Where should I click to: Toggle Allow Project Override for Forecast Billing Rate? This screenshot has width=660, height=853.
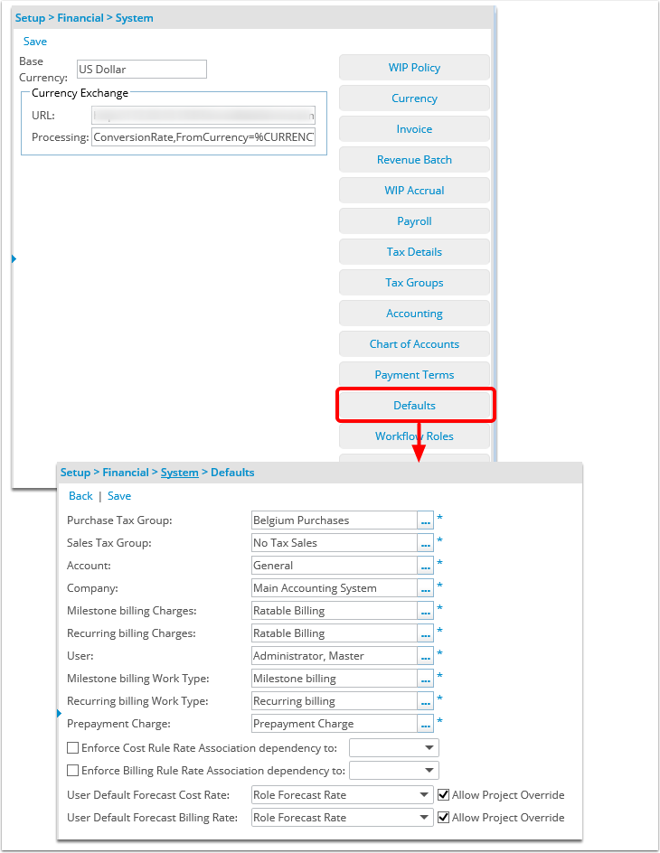(443, 818)
